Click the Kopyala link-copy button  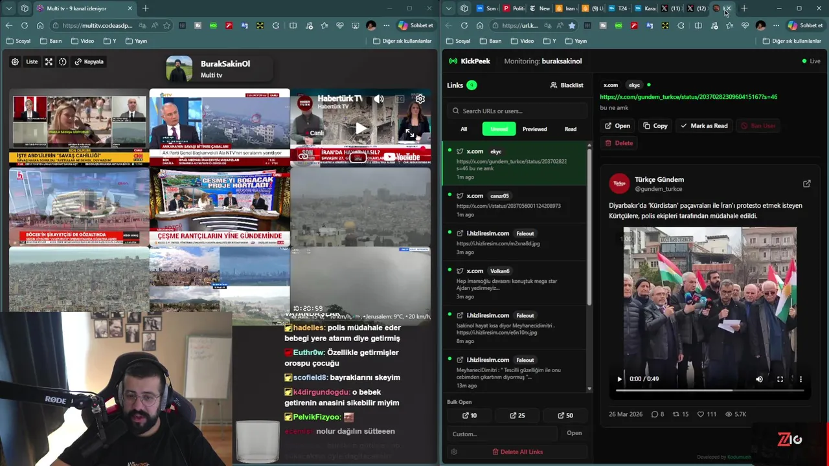(89, 61)
